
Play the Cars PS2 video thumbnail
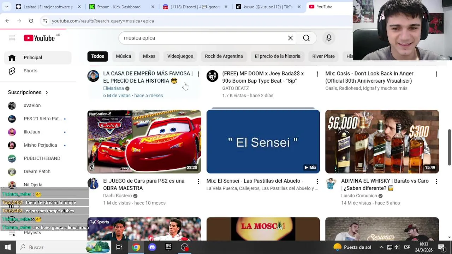tap(144, 141)
